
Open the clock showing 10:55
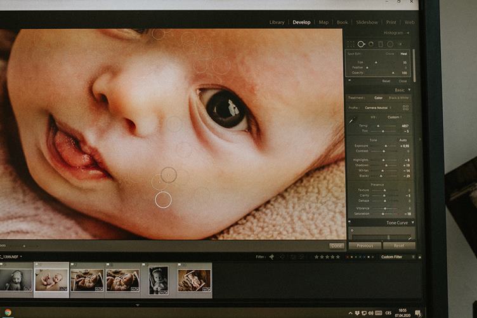402,313
